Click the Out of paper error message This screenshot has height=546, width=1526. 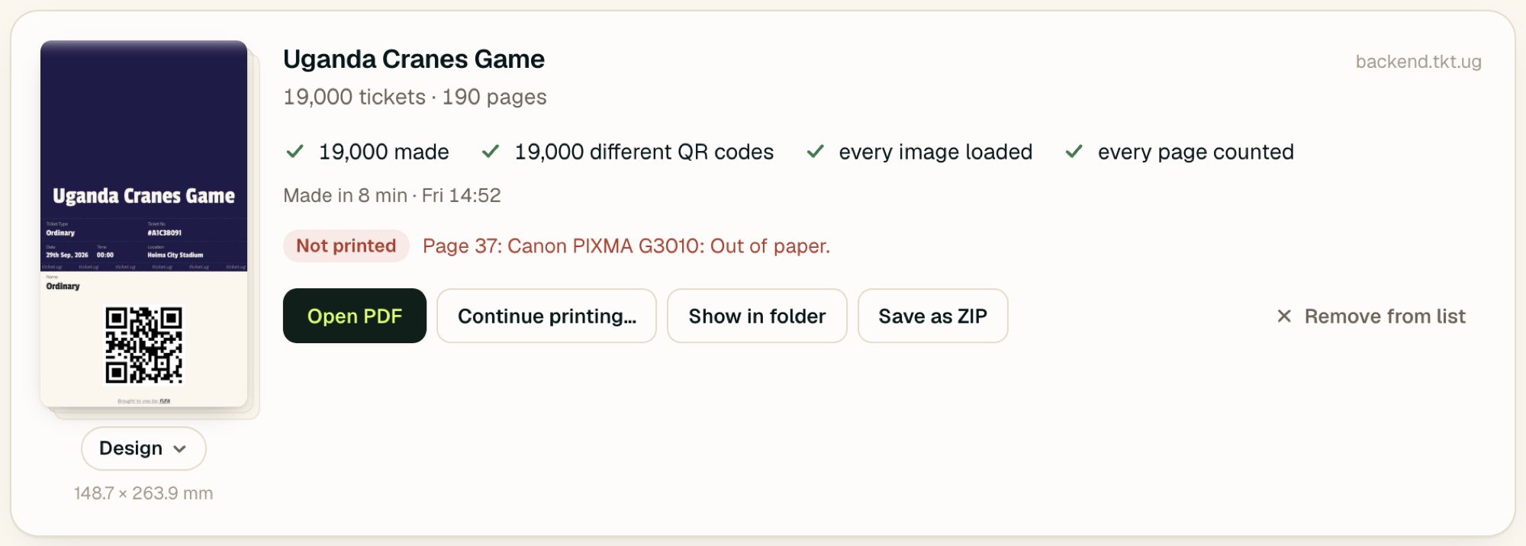(626, 246)
